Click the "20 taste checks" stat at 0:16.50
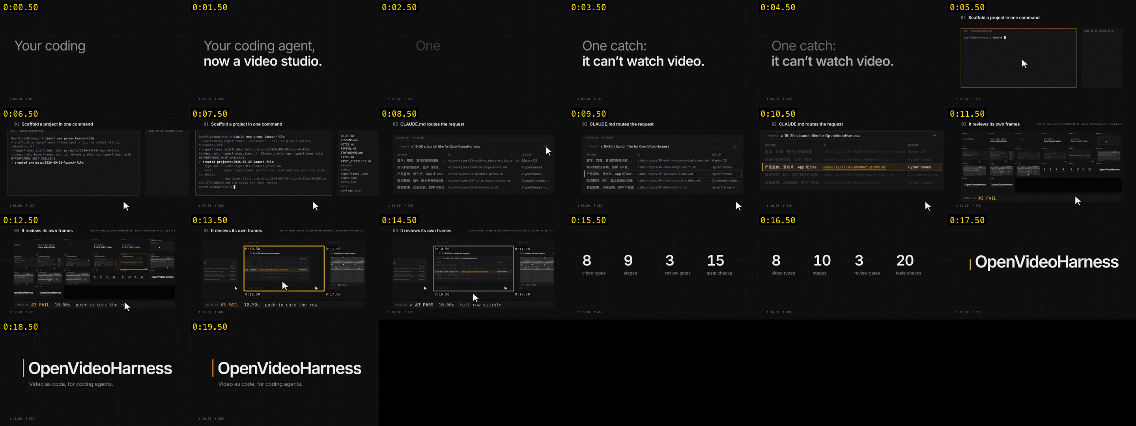 click(x=908, y=265)
